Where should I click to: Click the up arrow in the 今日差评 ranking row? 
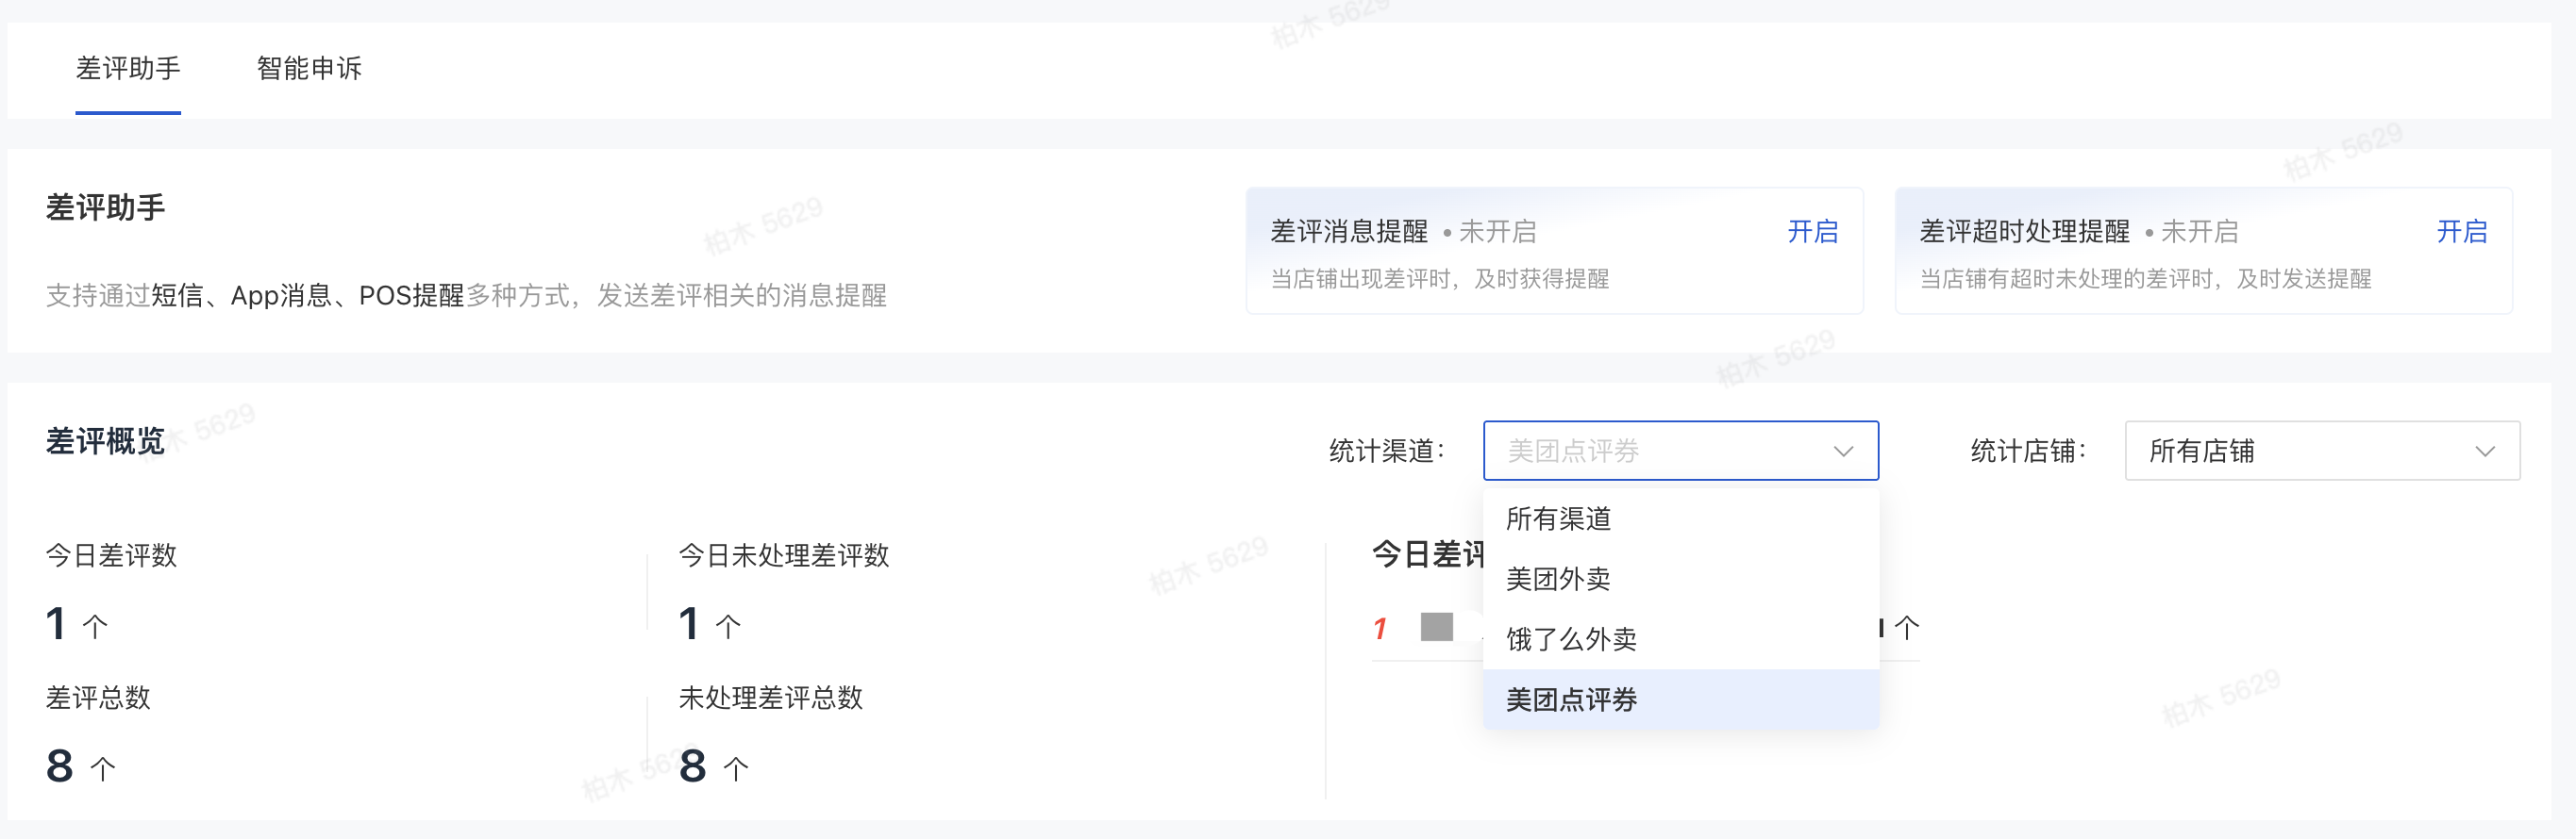coord(1907,627)
